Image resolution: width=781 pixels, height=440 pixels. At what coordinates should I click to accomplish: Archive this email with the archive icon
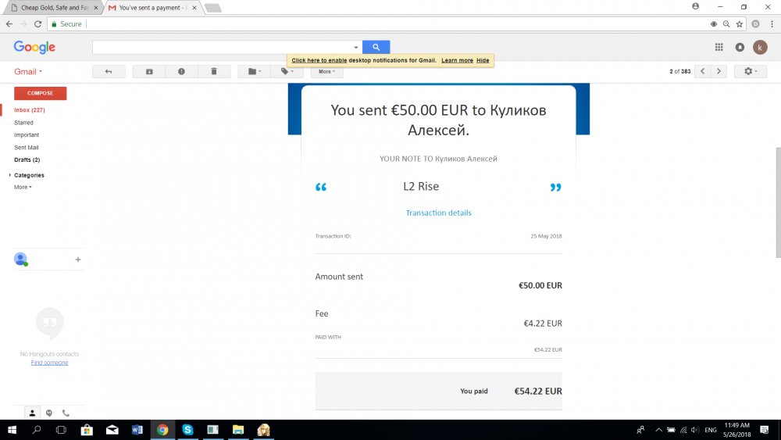149,71
